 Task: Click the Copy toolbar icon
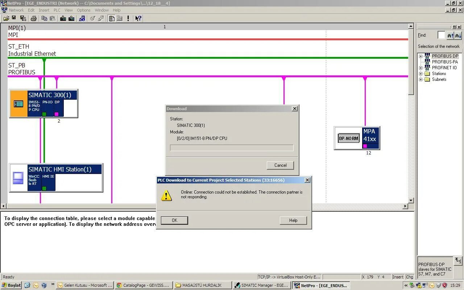[x=44, y=18]
